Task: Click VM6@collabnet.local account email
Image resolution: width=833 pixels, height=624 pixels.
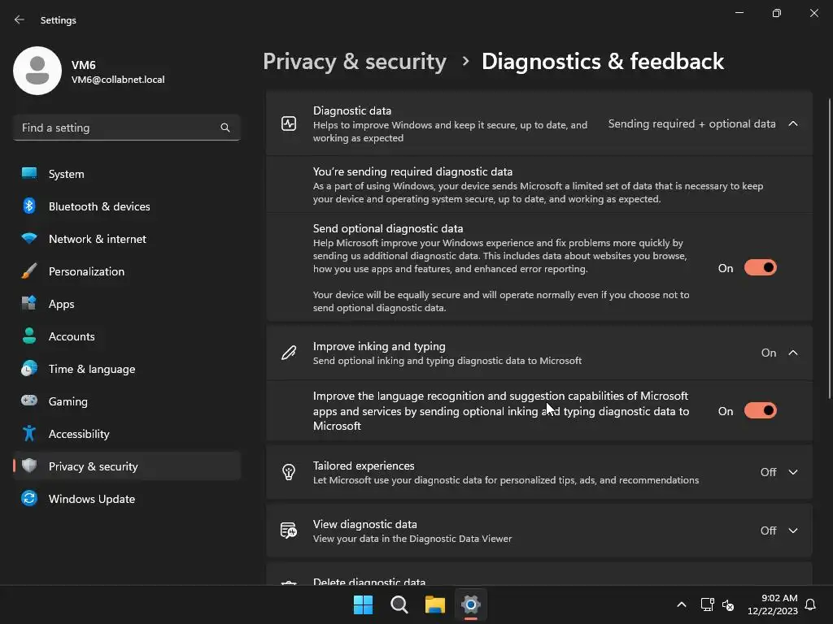Action: coord(118,80)
